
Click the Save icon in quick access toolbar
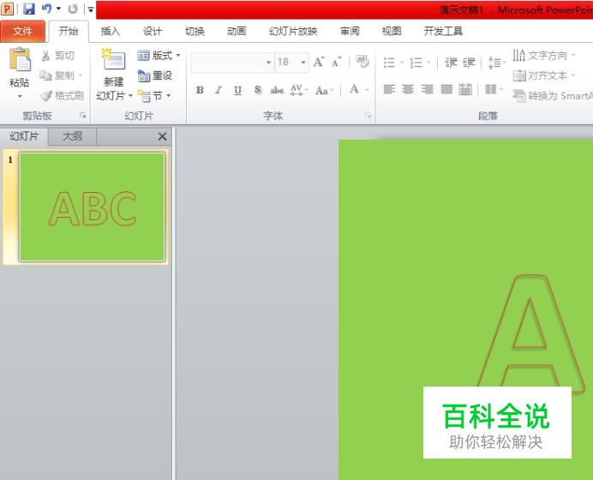click(29, 9)
